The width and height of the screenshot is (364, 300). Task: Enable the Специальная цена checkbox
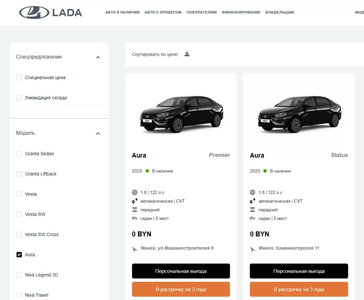click(19, 78)
